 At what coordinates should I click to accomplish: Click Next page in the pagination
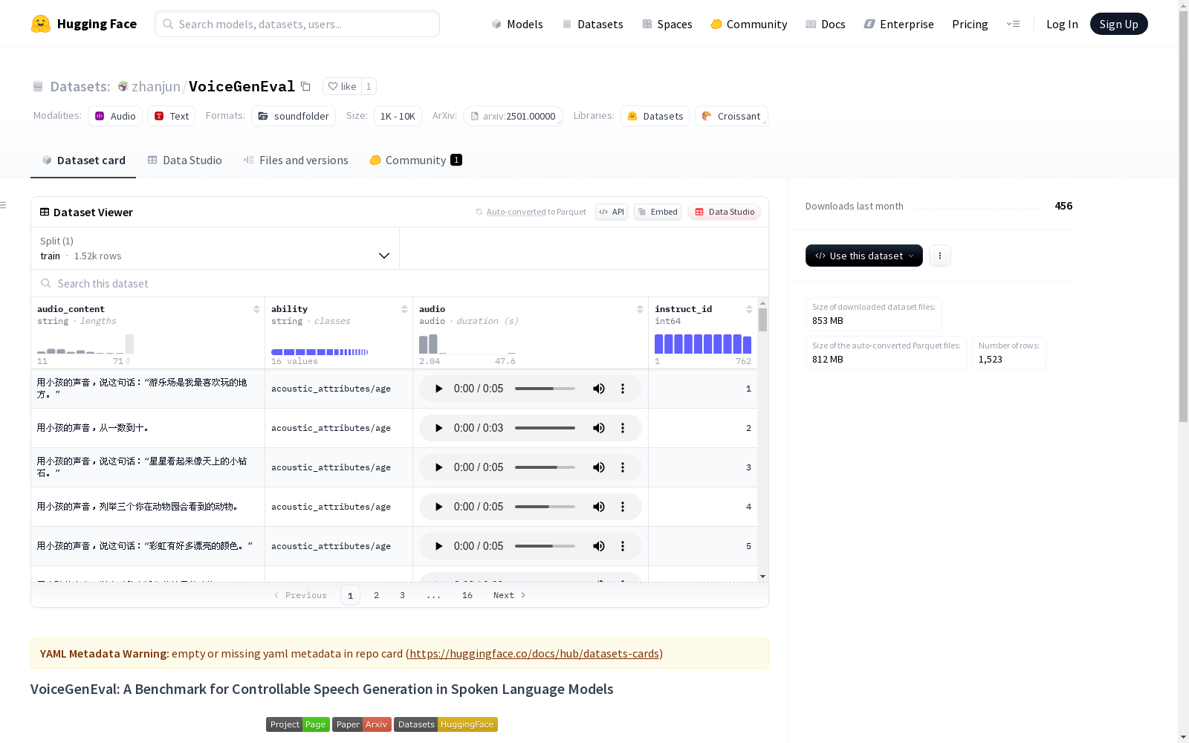click(x=510, y=595)
